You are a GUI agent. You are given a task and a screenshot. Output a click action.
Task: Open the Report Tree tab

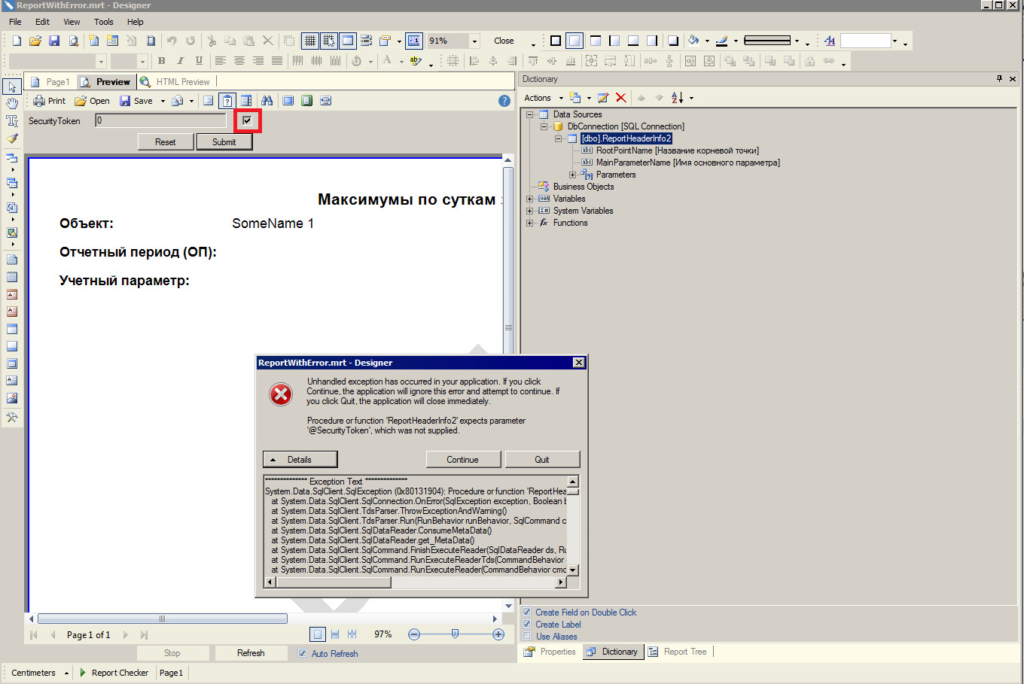tap(678, 652)
